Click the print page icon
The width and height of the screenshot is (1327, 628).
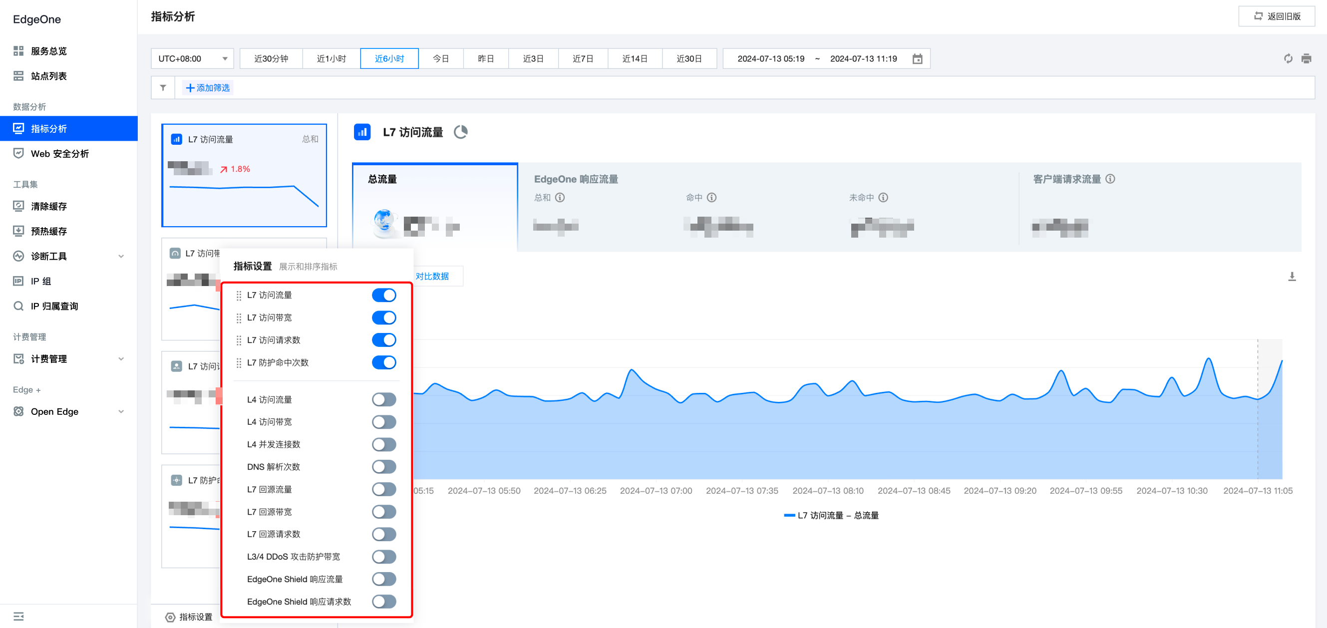point(1306,59)
